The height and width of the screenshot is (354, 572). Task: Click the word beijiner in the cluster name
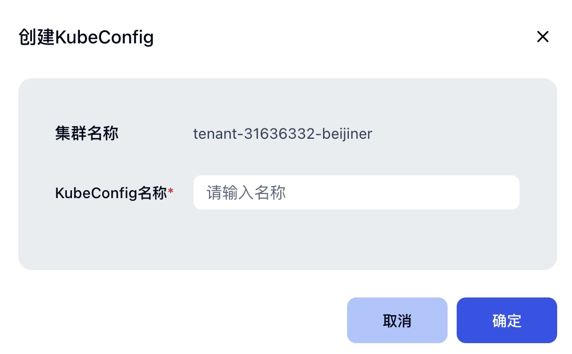point(347,134)
